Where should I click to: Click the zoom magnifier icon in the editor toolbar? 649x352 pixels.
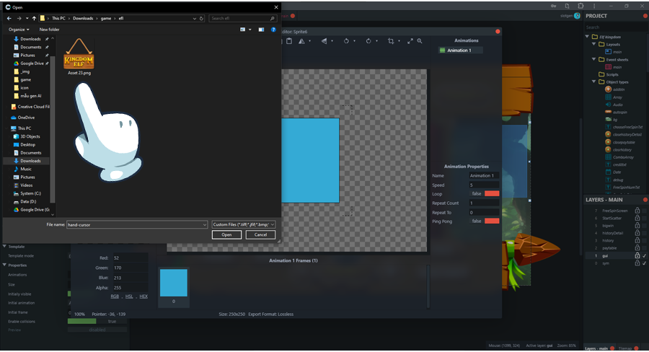point(420,41)
